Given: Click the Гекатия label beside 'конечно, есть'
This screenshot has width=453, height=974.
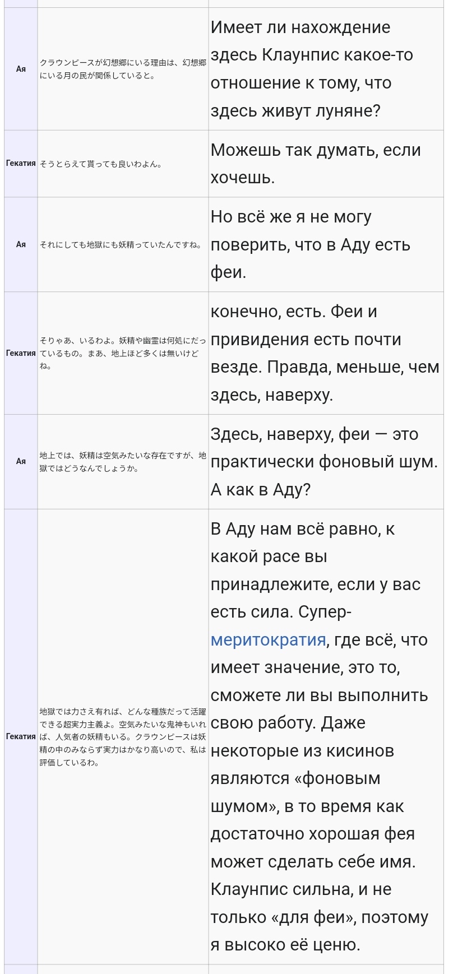Looking at the screenshot, I should tap(21, 353).
